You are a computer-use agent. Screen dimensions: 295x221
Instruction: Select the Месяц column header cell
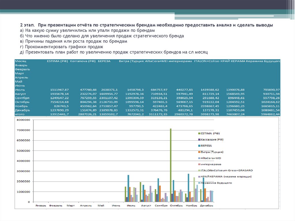[x=21, y=61]
